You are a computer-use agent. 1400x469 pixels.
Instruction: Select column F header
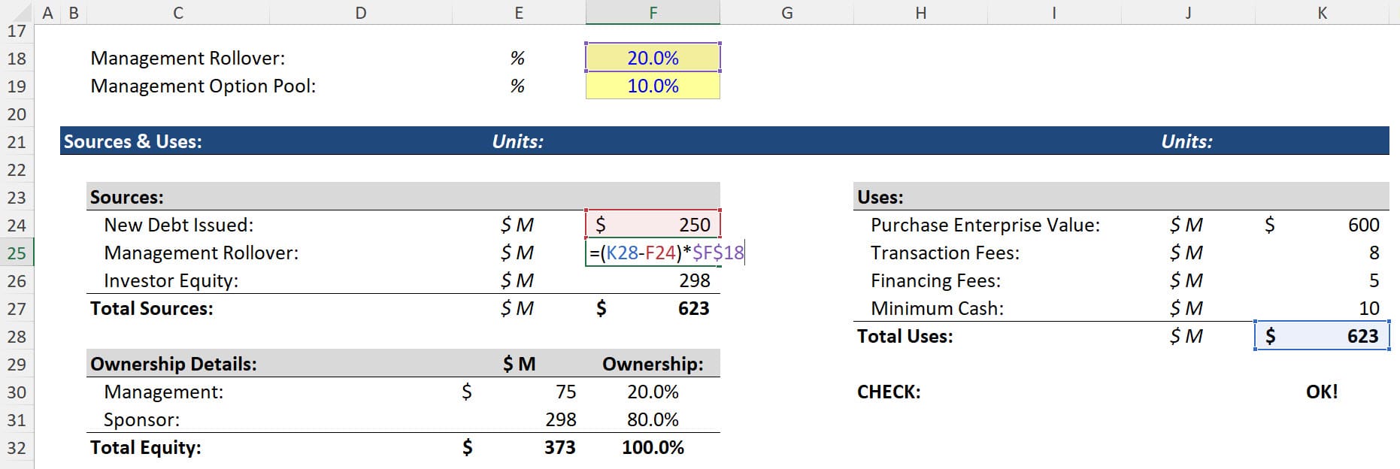point(653,12)
